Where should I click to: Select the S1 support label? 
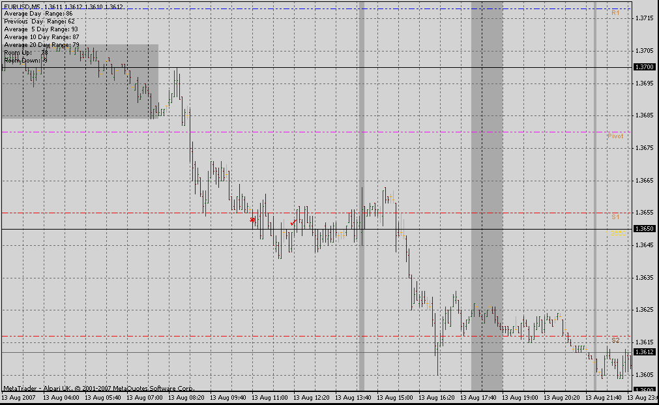615,217
